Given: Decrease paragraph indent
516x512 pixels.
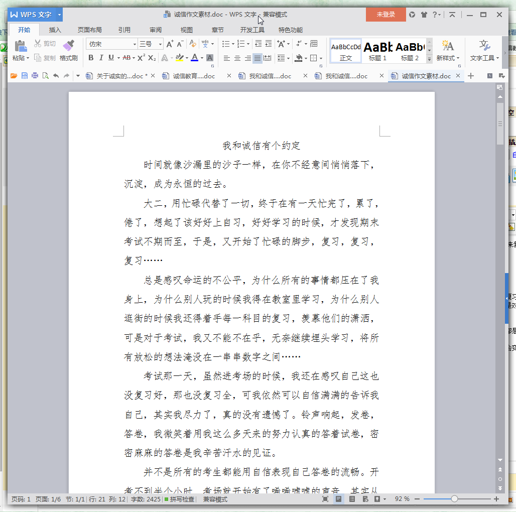Looking at the screenshot, I should tap(259, 44).
